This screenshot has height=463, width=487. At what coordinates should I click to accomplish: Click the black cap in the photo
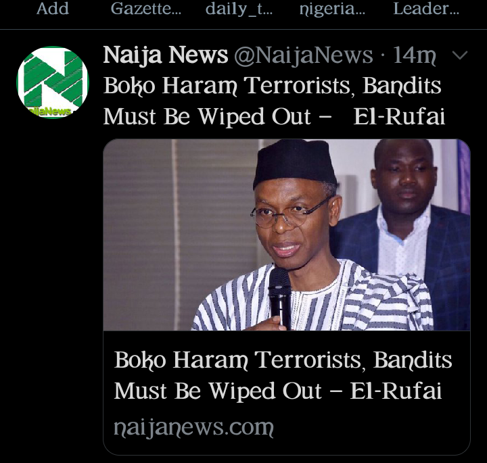tap(294, 164)
